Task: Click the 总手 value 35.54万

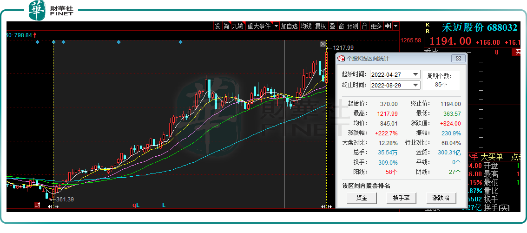Action: coord(388,153)
